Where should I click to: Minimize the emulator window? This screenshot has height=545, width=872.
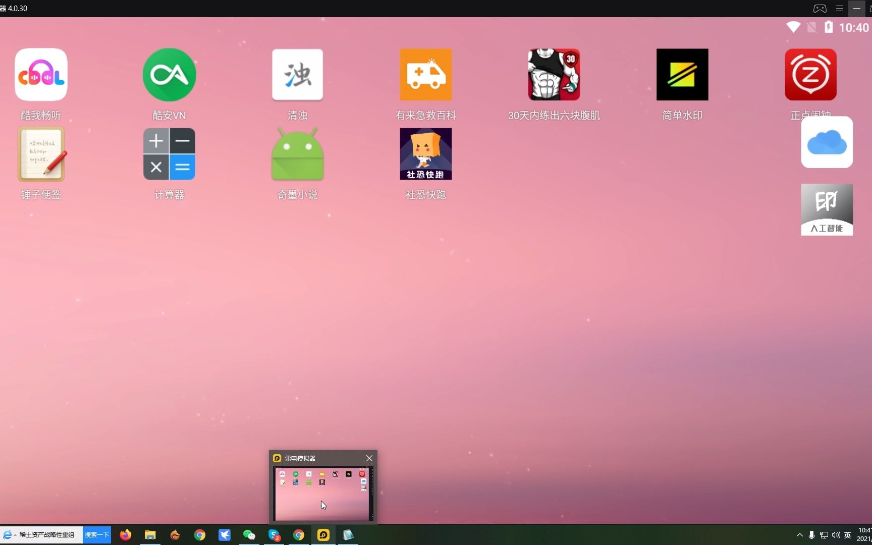pos(856,9)
